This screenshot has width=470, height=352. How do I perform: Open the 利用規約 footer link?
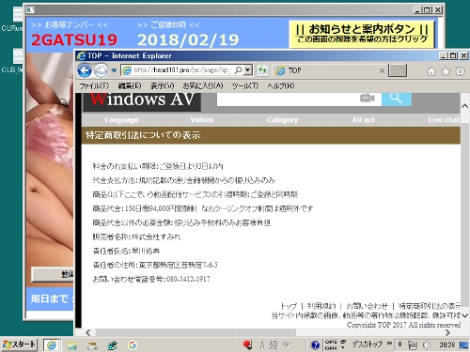pyautogui.click(x=321, y=306)
